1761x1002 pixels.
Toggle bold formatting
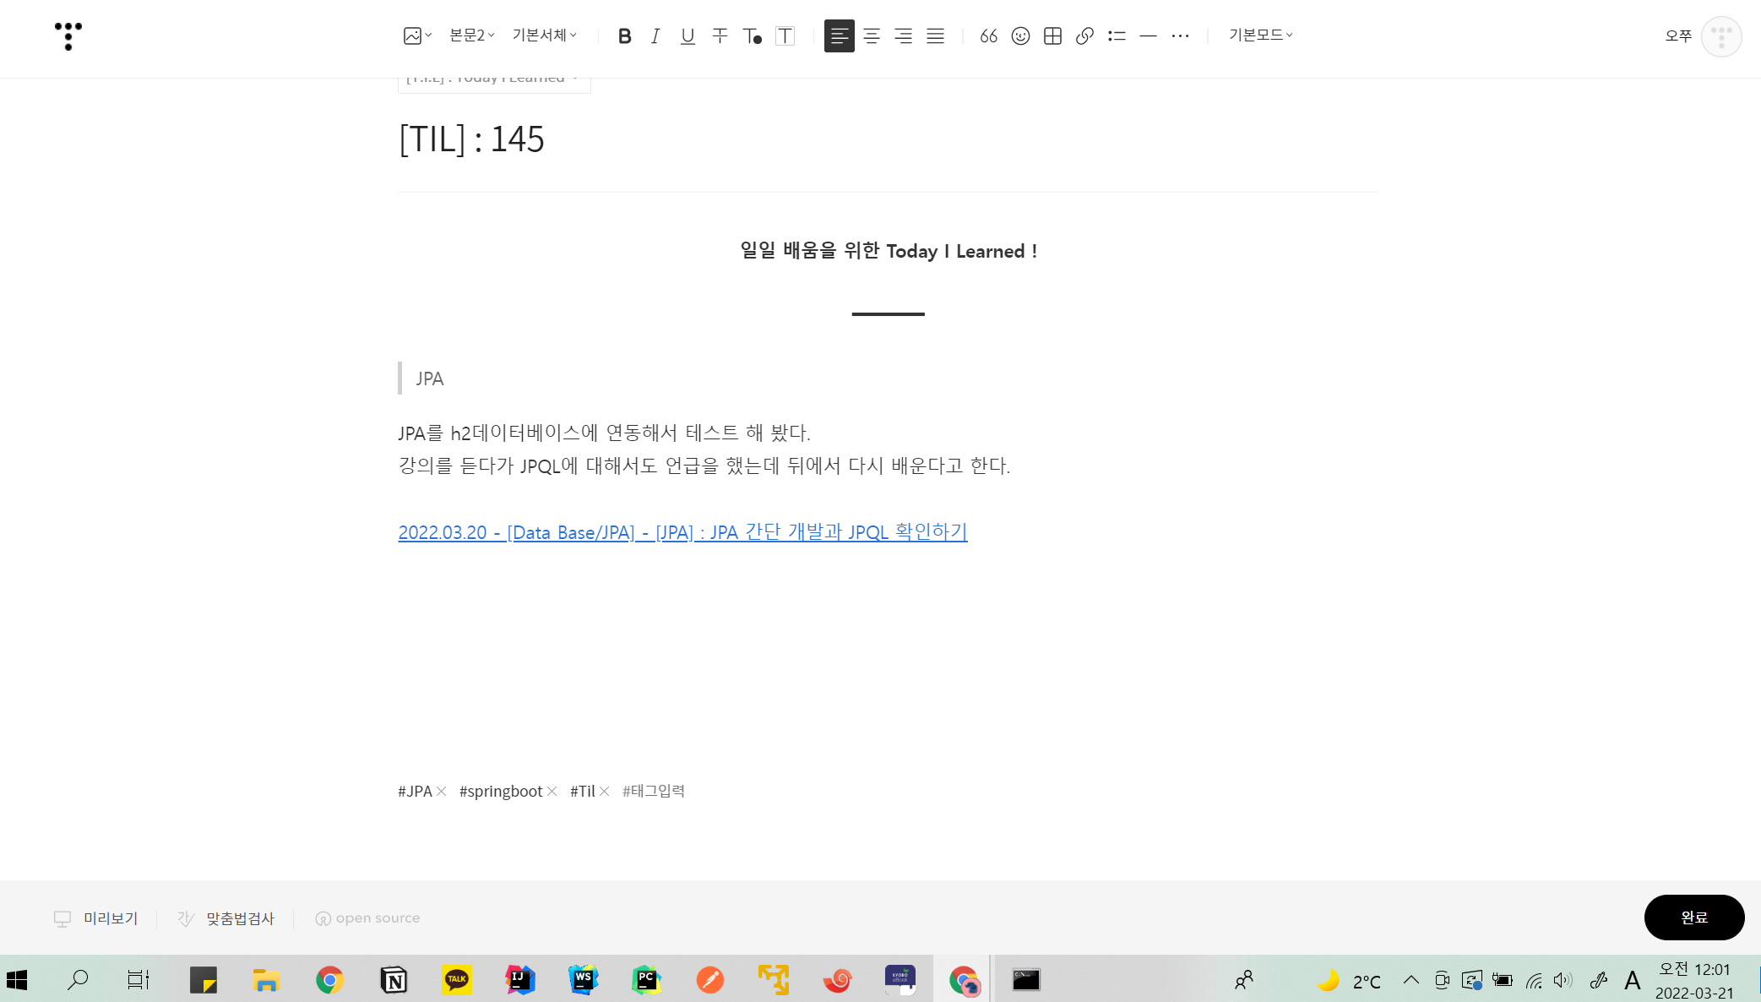coord(624,35)
